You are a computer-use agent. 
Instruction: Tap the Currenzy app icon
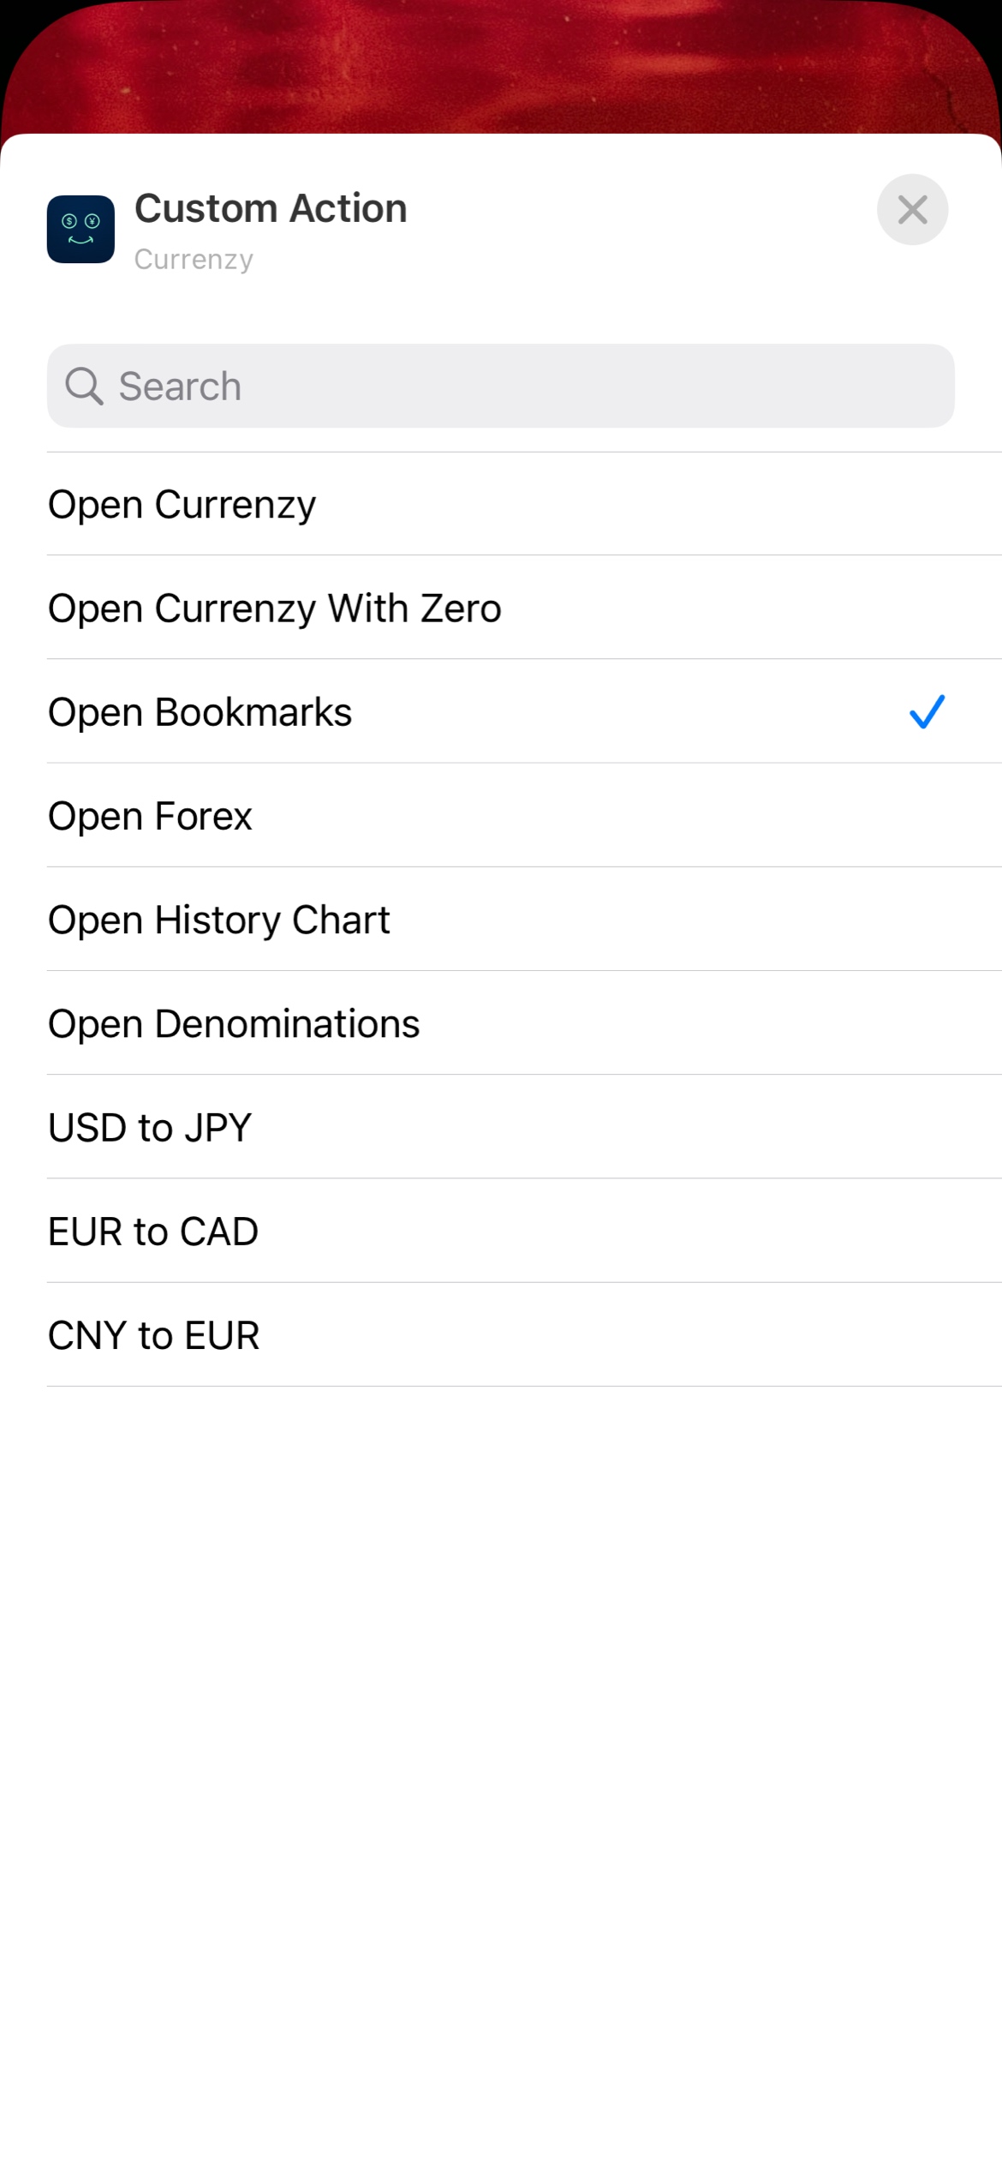pyautogui.click(x=81, y=229)
